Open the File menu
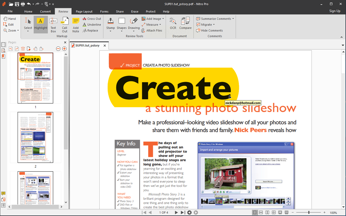The width and height of the screenshot is (346, 216). (x=10, y=11)
